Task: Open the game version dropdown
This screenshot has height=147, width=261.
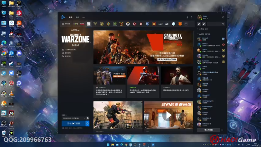Action: pos(74,118)
